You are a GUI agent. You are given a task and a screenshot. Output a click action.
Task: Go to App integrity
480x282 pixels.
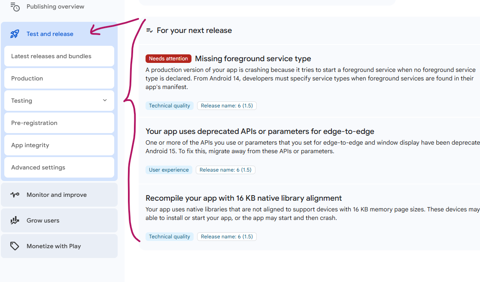tap(59, 145)
